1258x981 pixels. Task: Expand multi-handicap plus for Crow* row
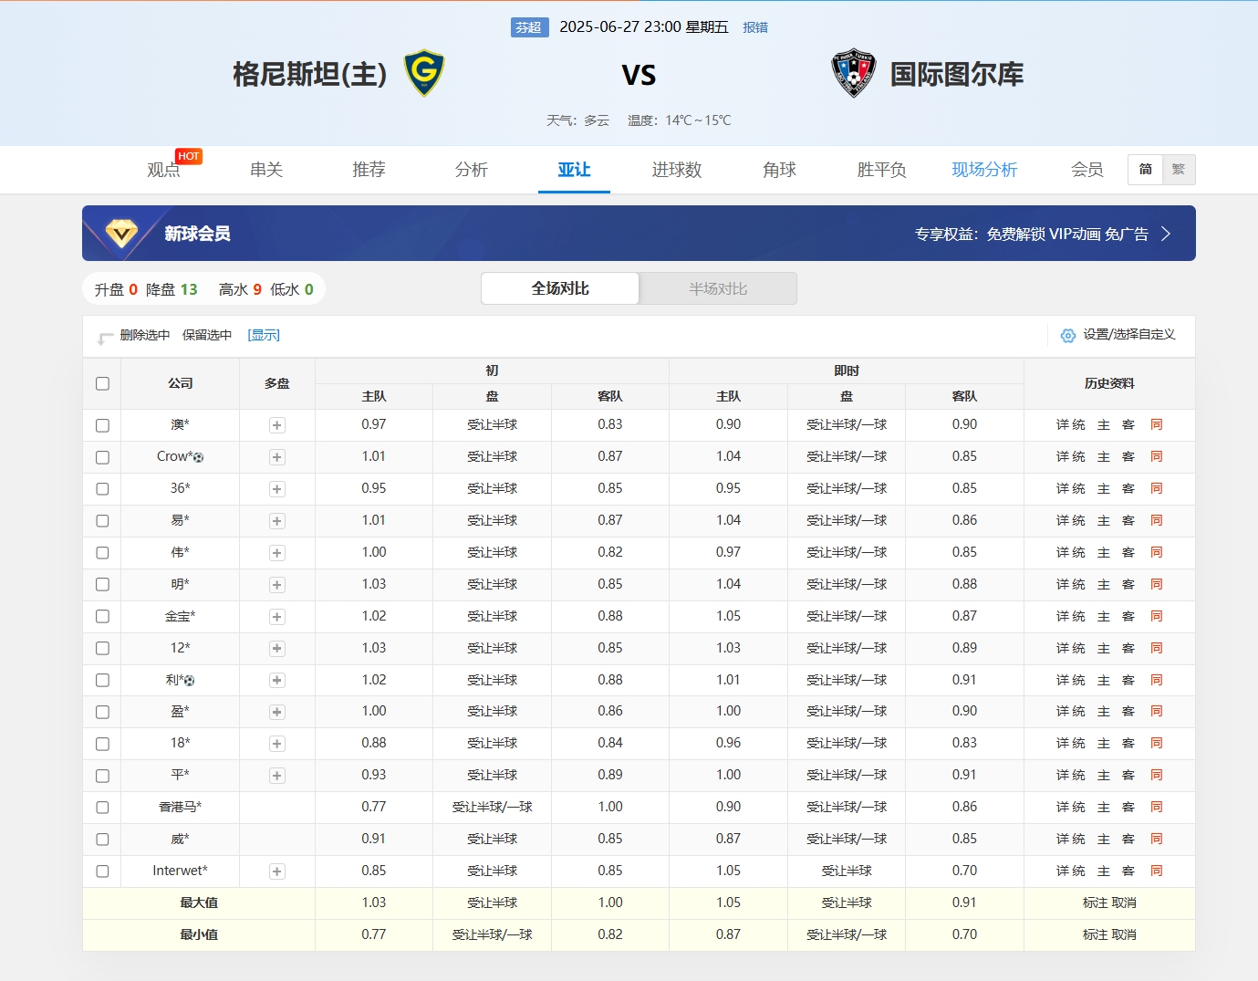click(277, 457)
